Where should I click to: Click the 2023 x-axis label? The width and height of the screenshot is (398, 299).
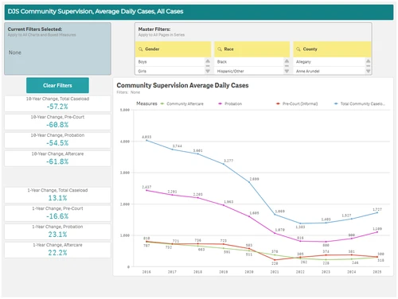point(326,272)
